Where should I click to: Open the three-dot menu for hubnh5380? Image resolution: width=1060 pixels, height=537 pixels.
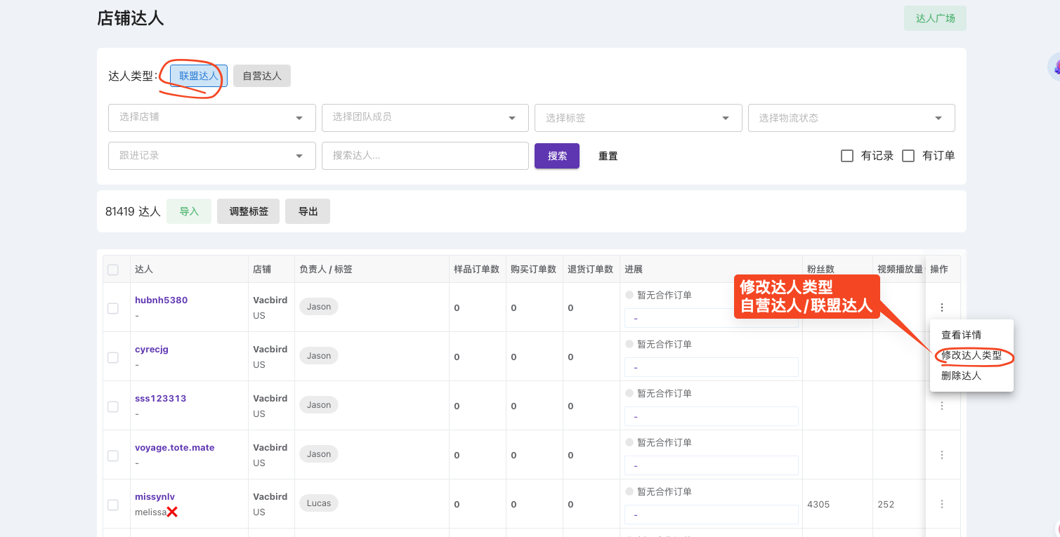click(x=942, y=307)
